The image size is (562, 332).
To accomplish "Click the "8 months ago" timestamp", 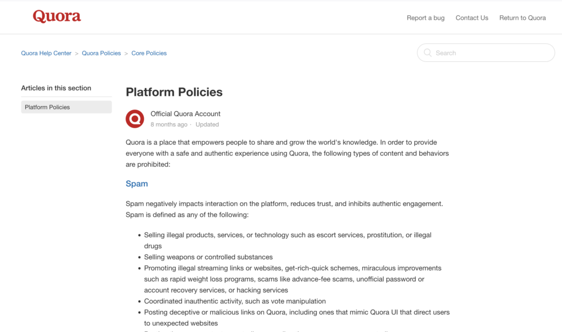I will [168, 124].
